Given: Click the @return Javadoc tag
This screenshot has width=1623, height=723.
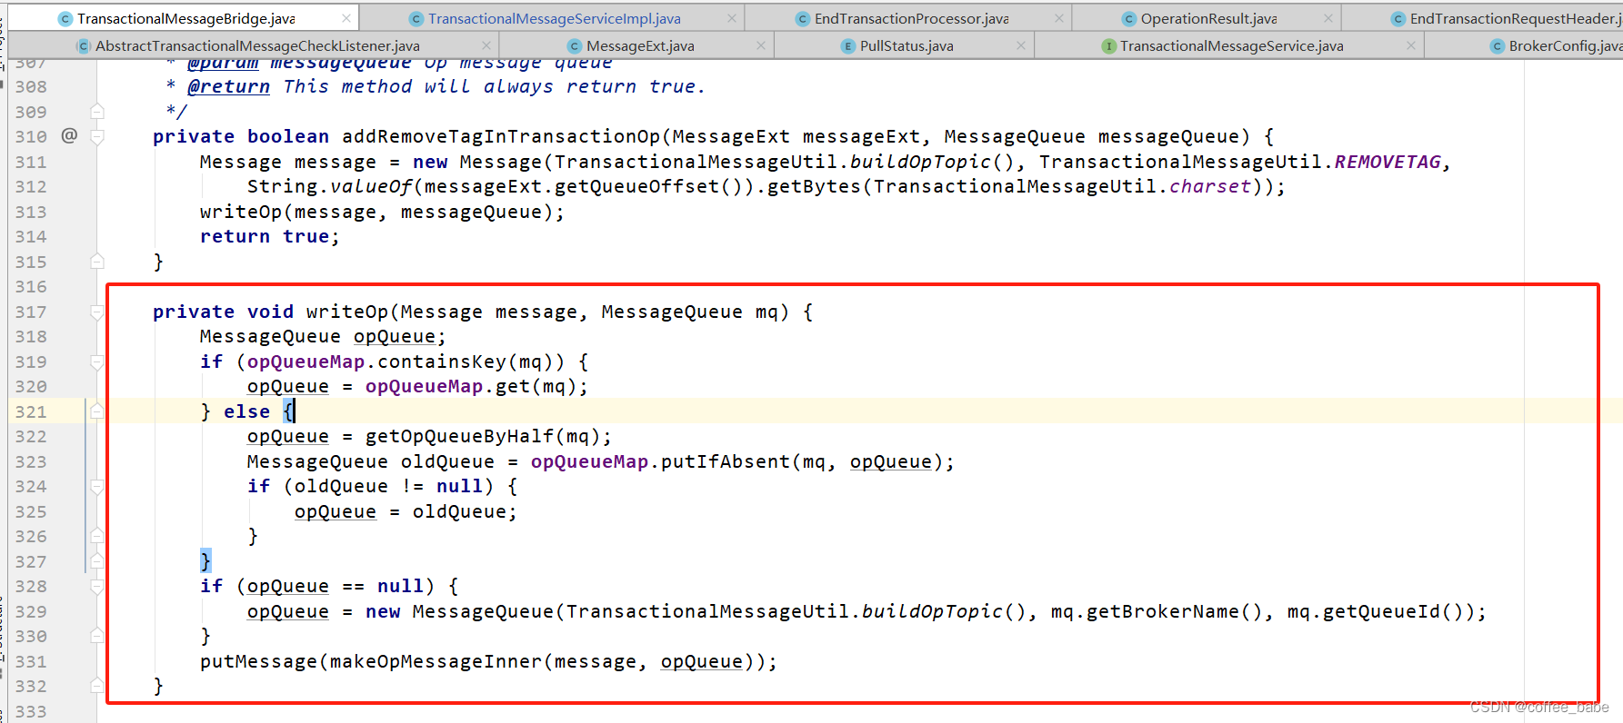Looking at the screenshot, I should pos(228,86).
